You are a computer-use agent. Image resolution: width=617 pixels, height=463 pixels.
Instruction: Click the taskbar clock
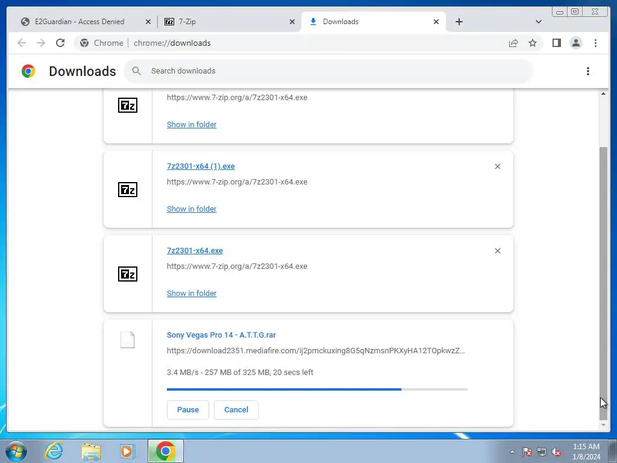point(586,452)
